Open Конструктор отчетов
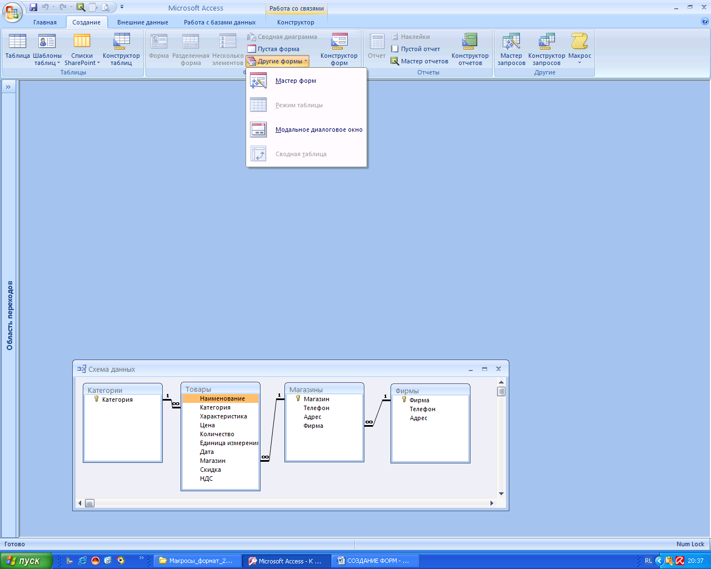Screen dimensions: 711x569 pyautogui.click(x=470, y=49)
